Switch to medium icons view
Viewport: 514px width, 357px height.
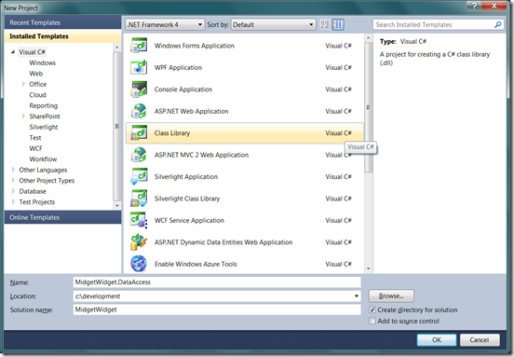click(338, 24)
